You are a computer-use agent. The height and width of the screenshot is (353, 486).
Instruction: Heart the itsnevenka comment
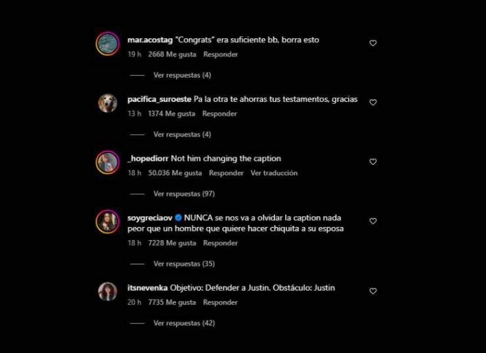point(373,291)
